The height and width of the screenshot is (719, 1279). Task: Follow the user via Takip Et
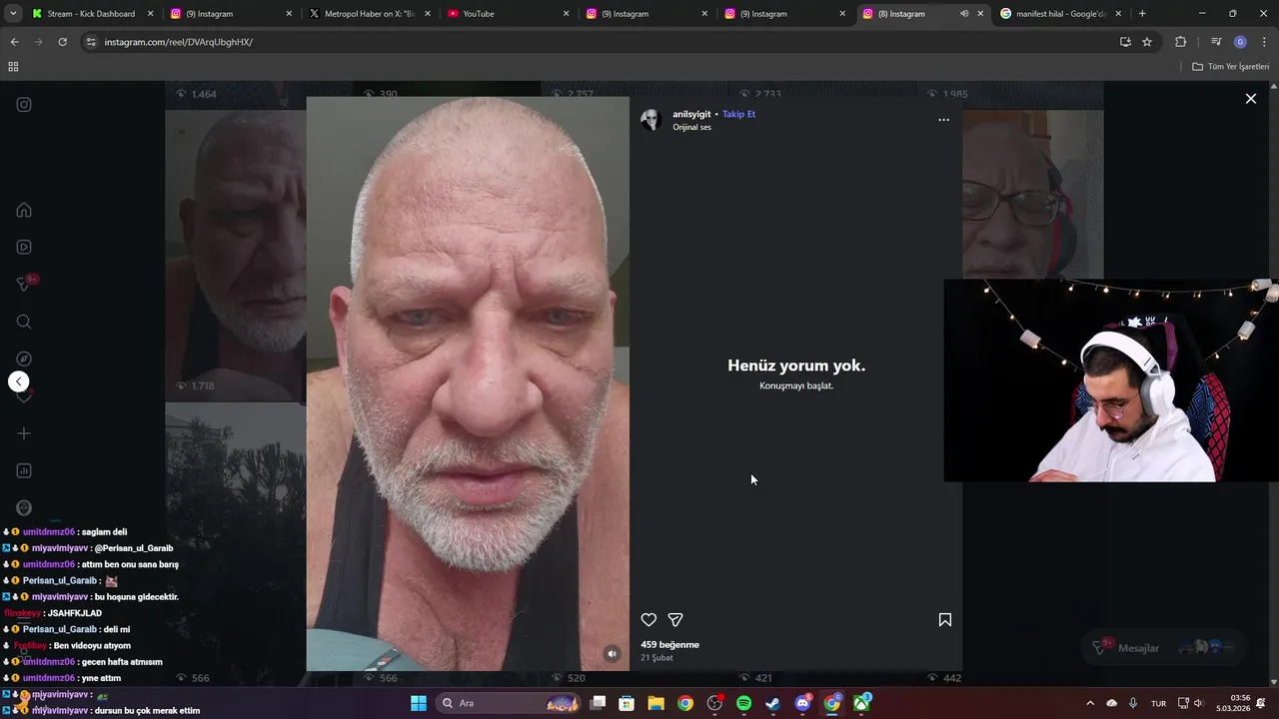pyautogui.click(x=738, y=114)
